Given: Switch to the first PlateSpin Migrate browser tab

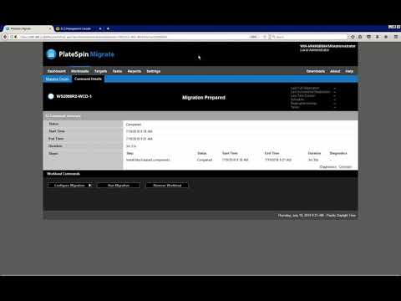Looking at the screenshot, I should [28, 28].
